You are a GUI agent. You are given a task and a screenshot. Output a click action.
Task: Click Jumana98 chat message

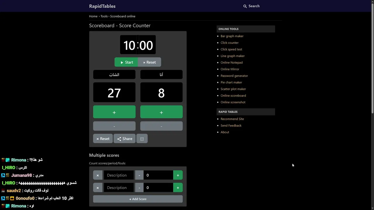22,175
